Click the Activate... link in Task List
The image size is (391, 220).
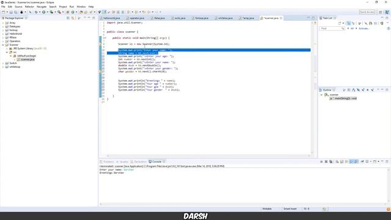pyautogui.click(x=364, y=29)
